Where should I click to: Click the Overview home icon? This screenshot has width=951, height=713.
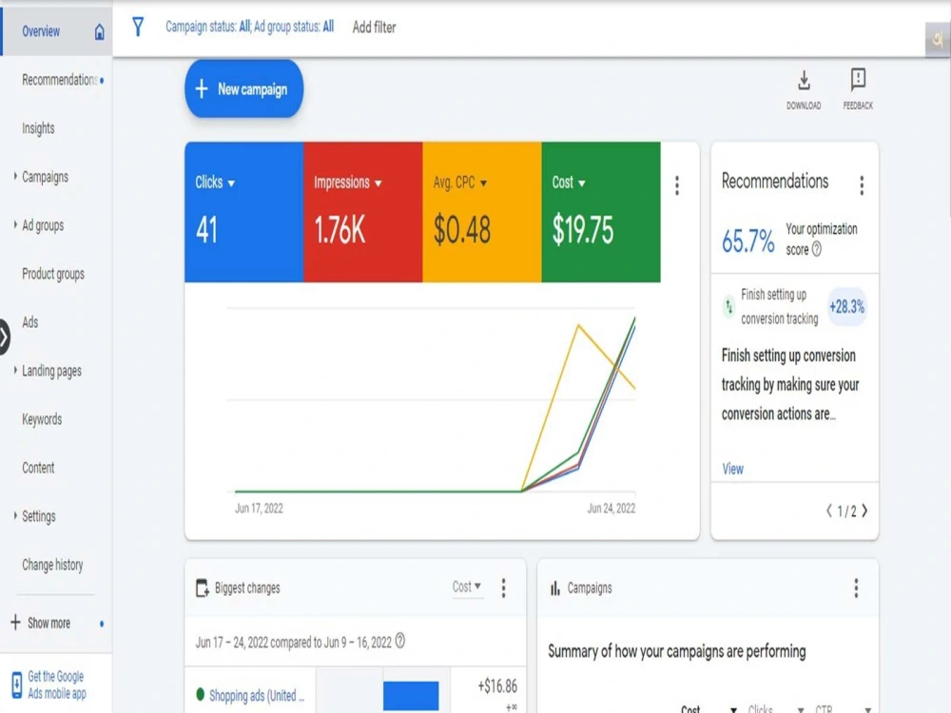(x=100, y=31)
